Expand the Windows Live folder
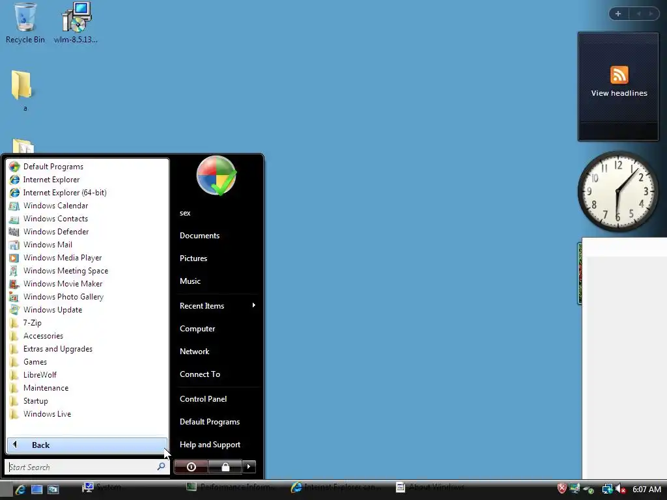The image size is (667, 500). 87,414
